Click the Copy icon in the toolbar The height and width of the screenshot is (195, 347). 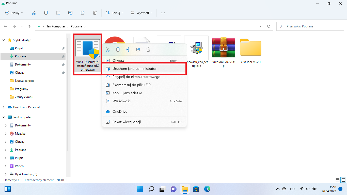(x=46, y=13)
